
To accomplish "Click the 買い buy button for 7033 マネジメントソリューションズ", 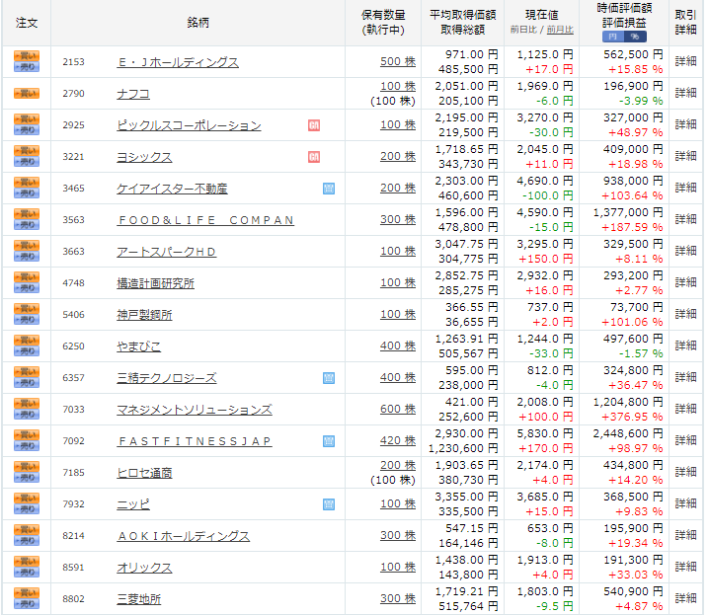I will pyautogui.click(x=27, y=404).
